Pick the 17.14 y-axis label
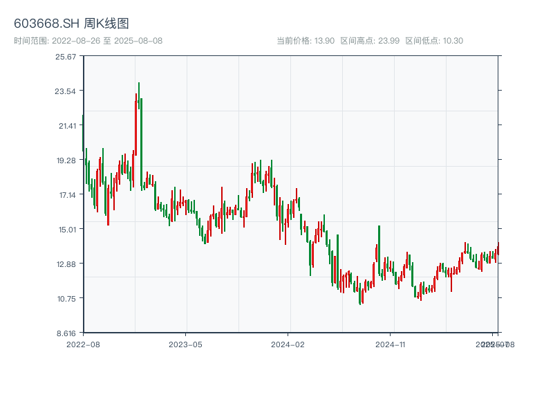Image resolution: width=553 pixels, height=415 pixels. tap(66, 195)
